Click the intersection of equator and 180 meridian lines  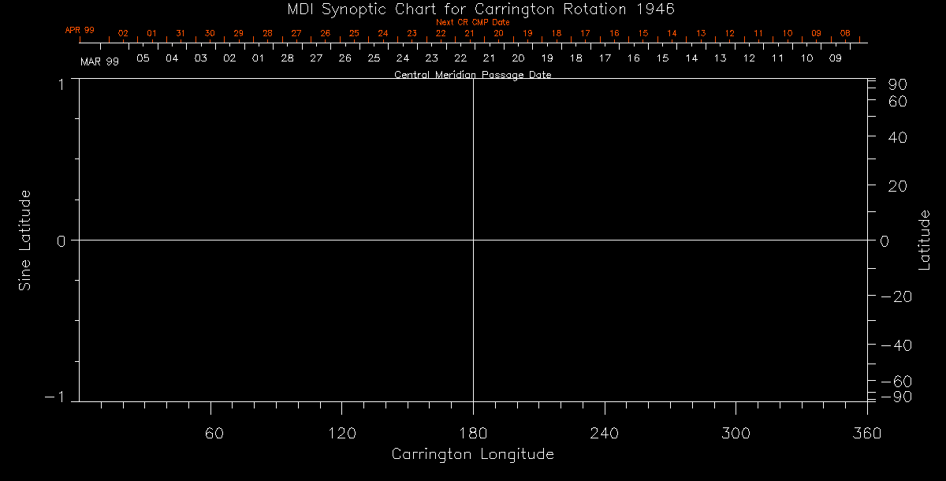pyautogui.click(x=473, y=240)
